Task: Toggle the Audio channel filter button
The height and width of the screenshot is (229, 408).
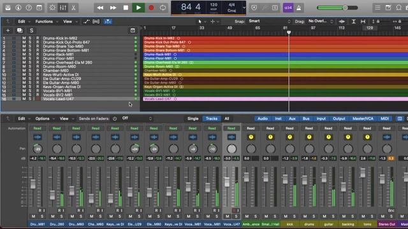Action: (263, 119)
